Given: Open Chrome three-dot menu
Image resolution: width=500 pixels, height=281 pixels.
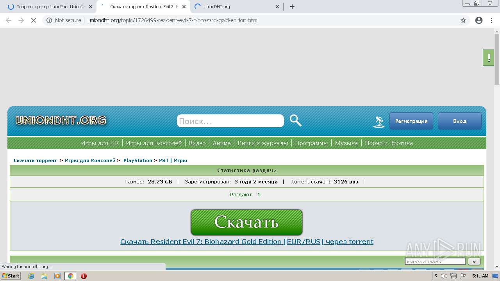Looking at the screenshot, I should point(491,20).
